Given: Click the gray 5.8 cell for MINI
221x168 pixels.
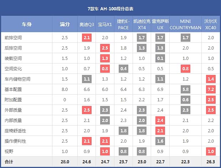Looking at the screenshot, I should (x=185, y=89).
